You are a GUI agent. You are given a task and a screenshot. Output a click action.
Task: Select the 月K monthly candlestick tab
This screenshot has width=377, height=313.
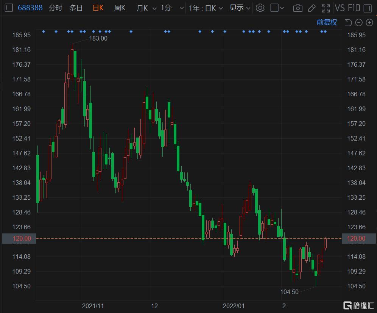pyautogui.click(x=142, y=8)
